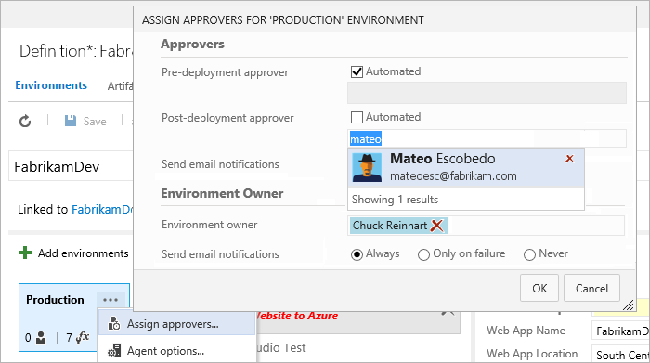Cancel the Assign Approvers dialog
This screenshot has width=650, height=363.
(x=591, y=288)
